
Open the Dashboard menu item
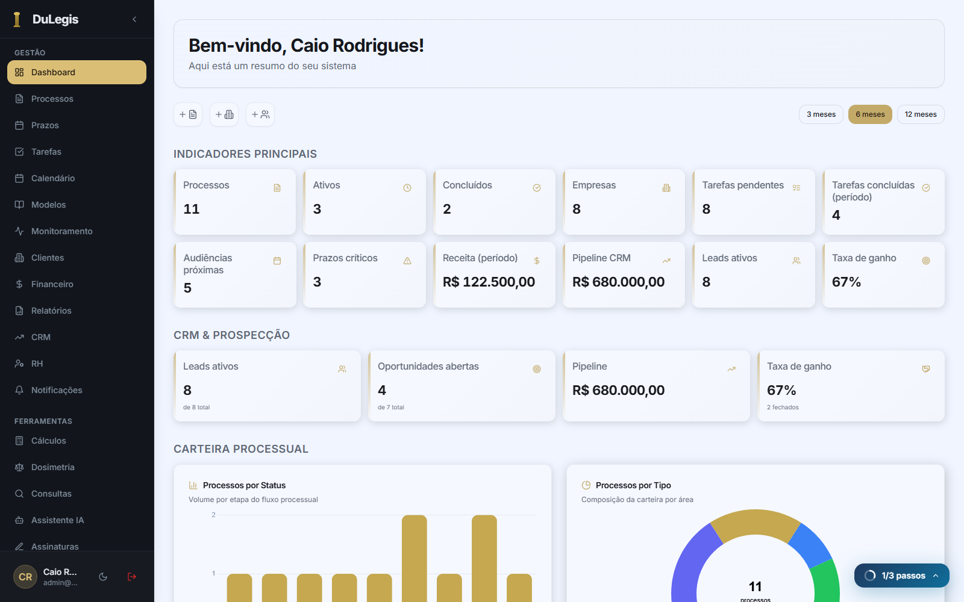77,72
